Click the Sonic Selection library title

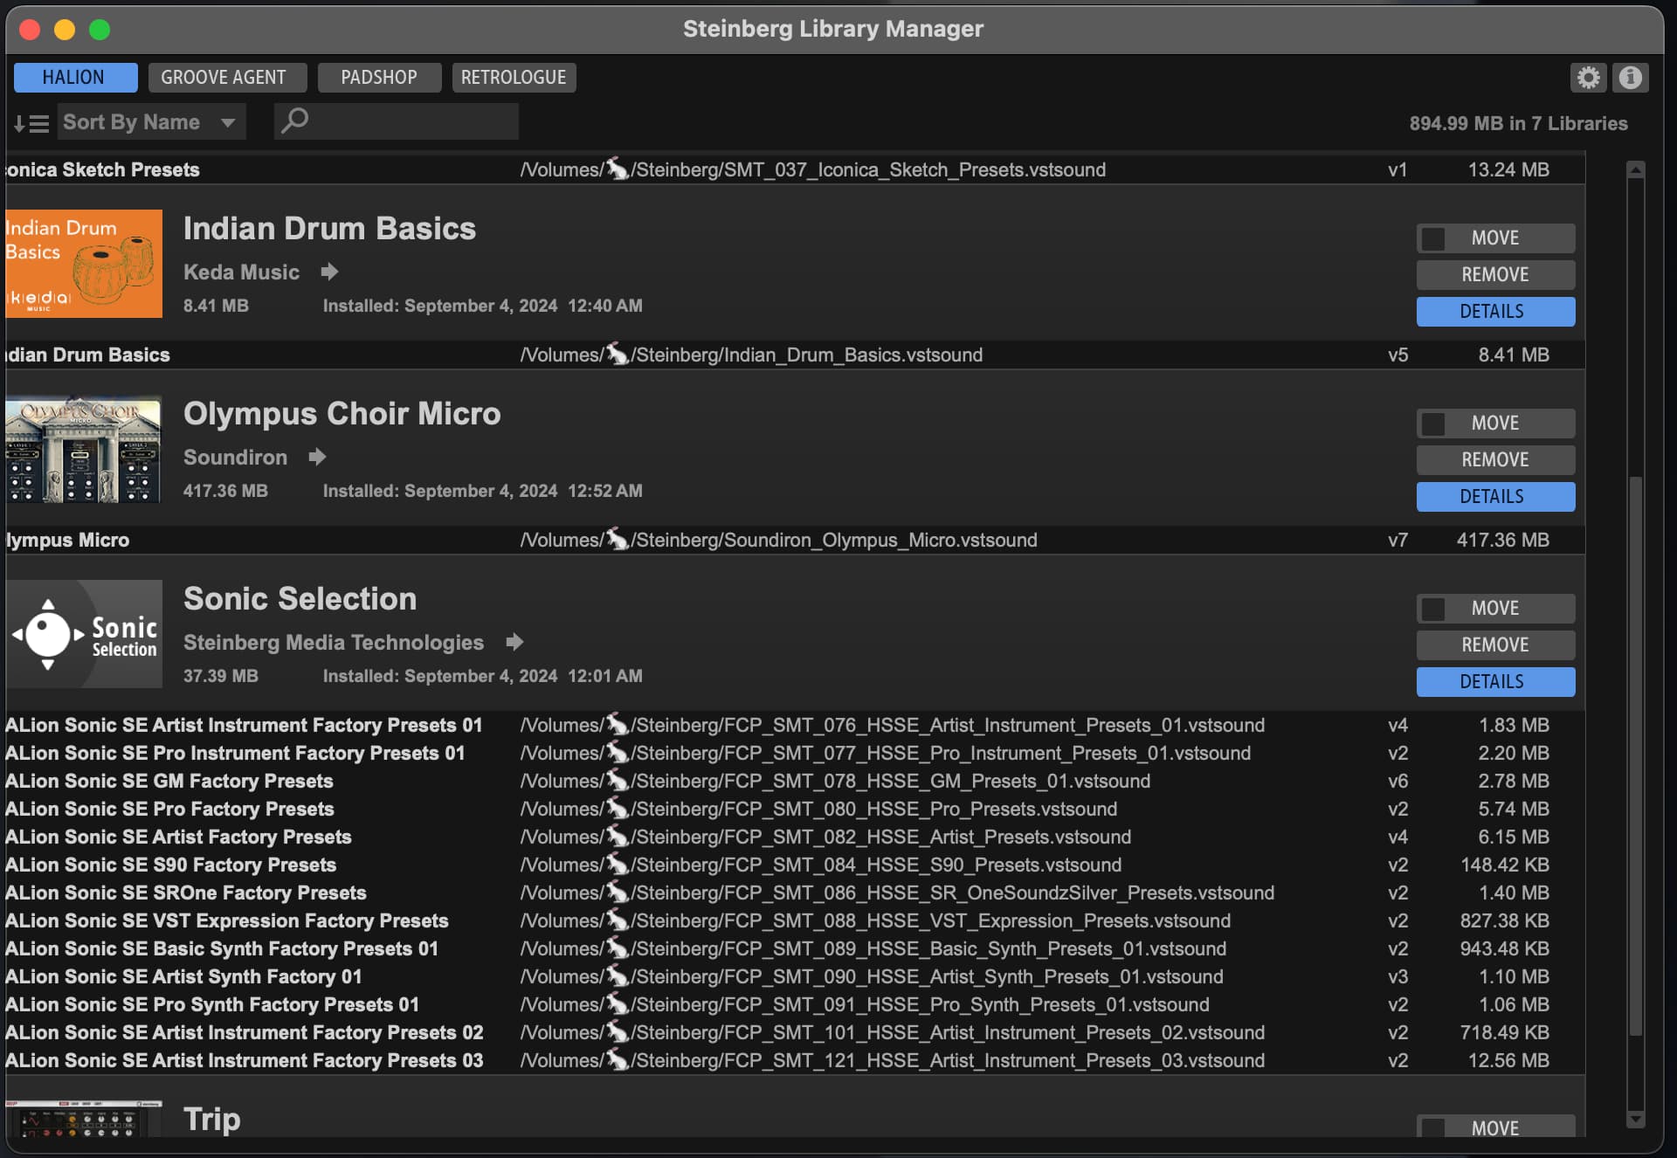tap(300, 599)
